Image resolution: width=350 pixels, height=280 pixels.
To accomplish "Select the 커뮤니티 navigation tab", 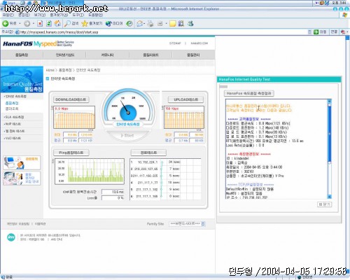I will pos(107,55).
